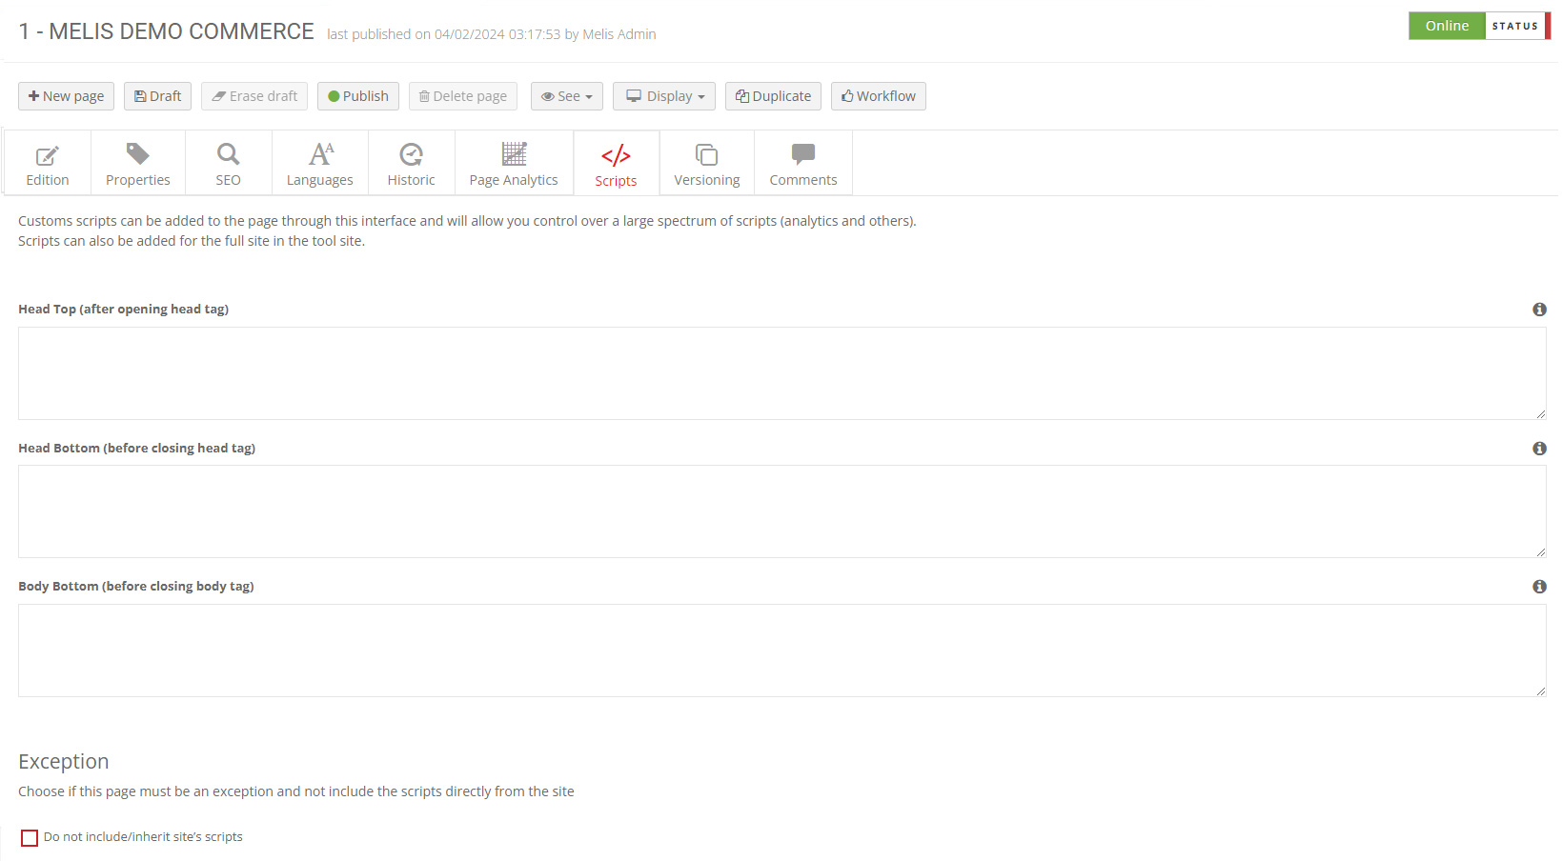Click the Delete page button
Viewport: 1562px width, 861px height.
coord(463,96)
